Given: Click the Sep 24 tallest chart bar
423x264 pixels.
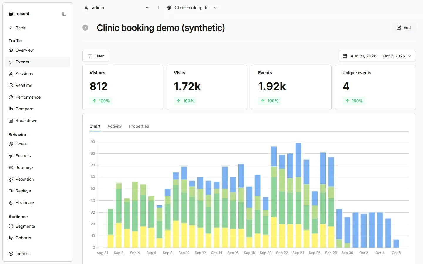Looking at the screenshot, I should [x=298, y=195].
